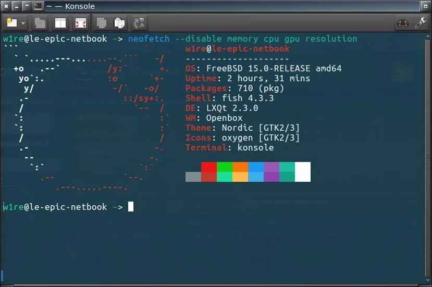Click the Terminal value "konsole"
This screenshot has width=432, height=287.
tap(256, 147)
